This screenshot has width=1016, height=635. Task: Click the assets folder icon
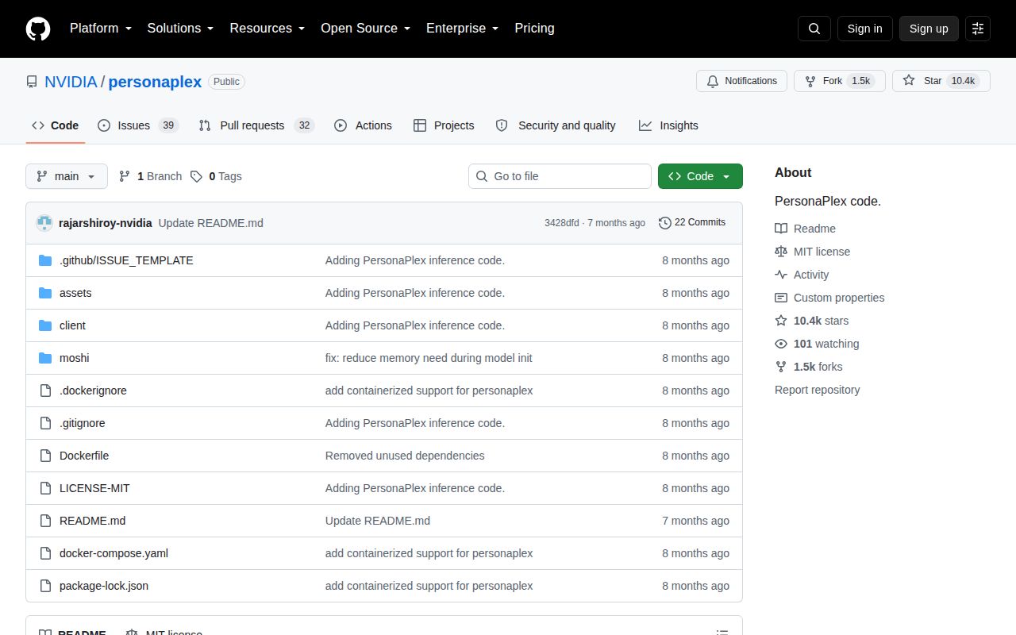(x=45, y=293)
